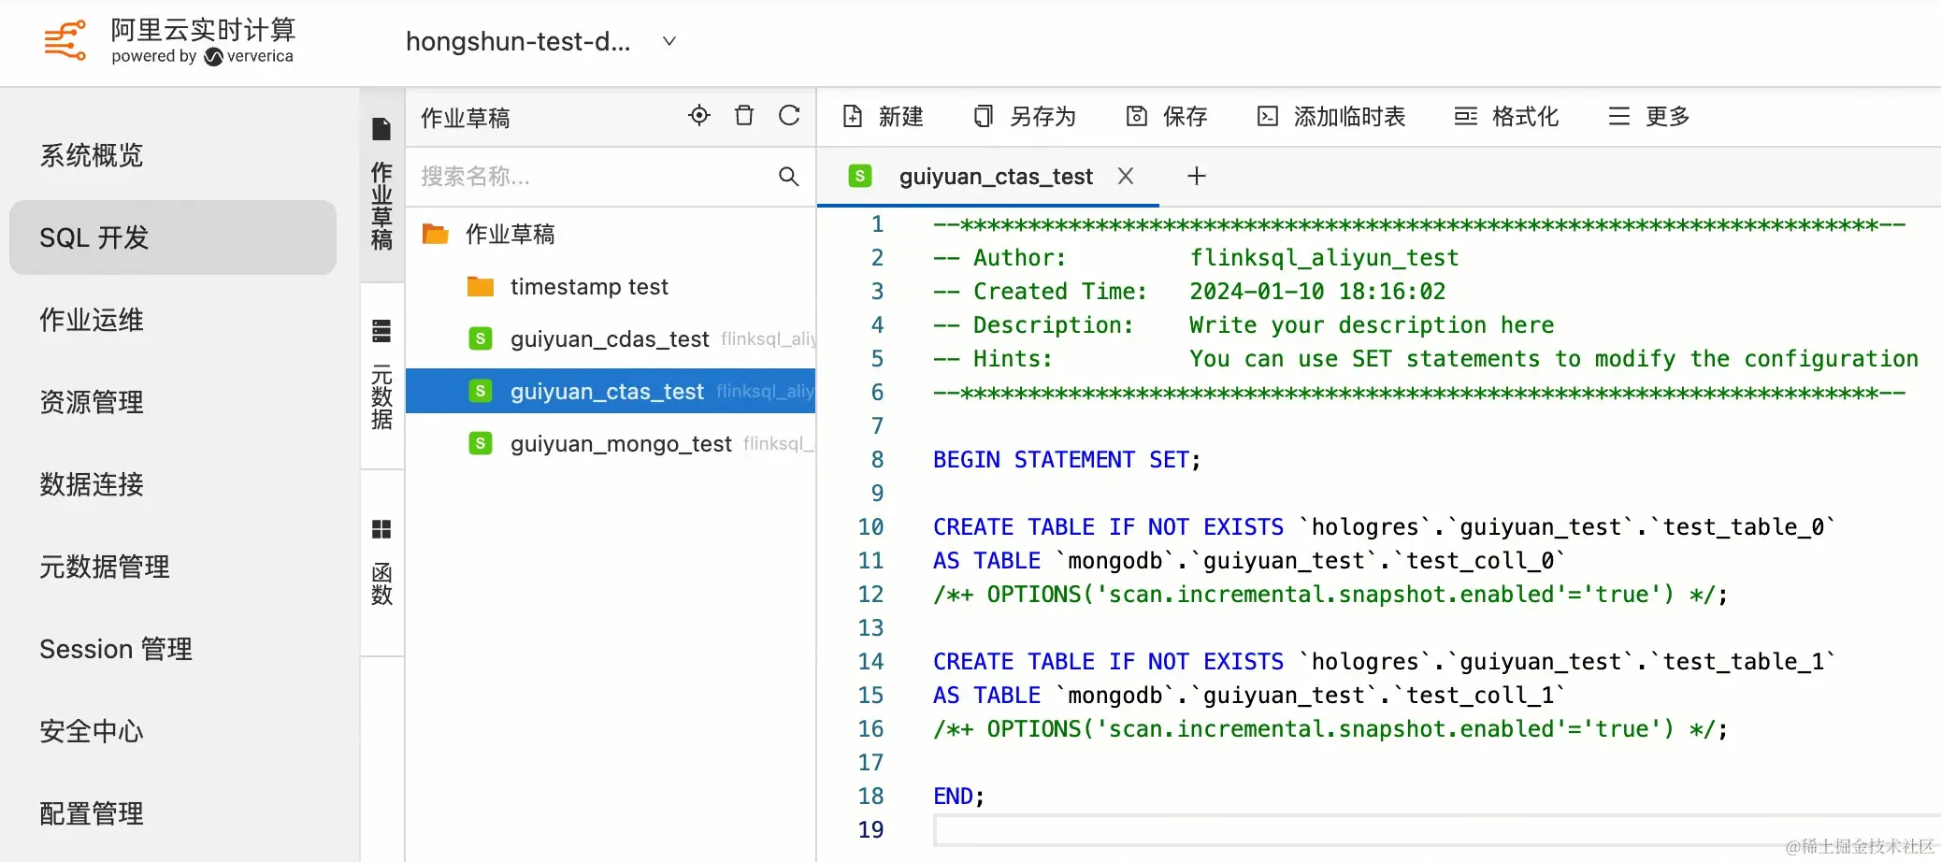This screenshot has width=1941, height=862.
Task: Refresh the draft list
Action: coord(789,116)
